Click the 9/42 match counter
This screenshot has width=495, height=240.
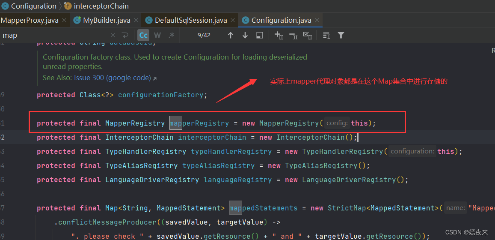click(x=204, y=36)
